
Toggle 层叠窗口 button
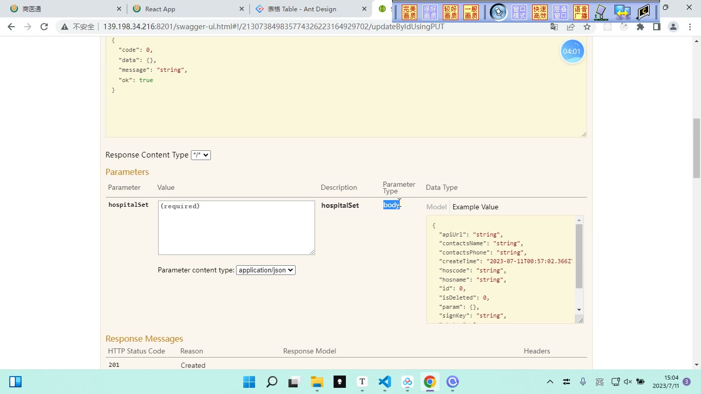tap(560, 12)
